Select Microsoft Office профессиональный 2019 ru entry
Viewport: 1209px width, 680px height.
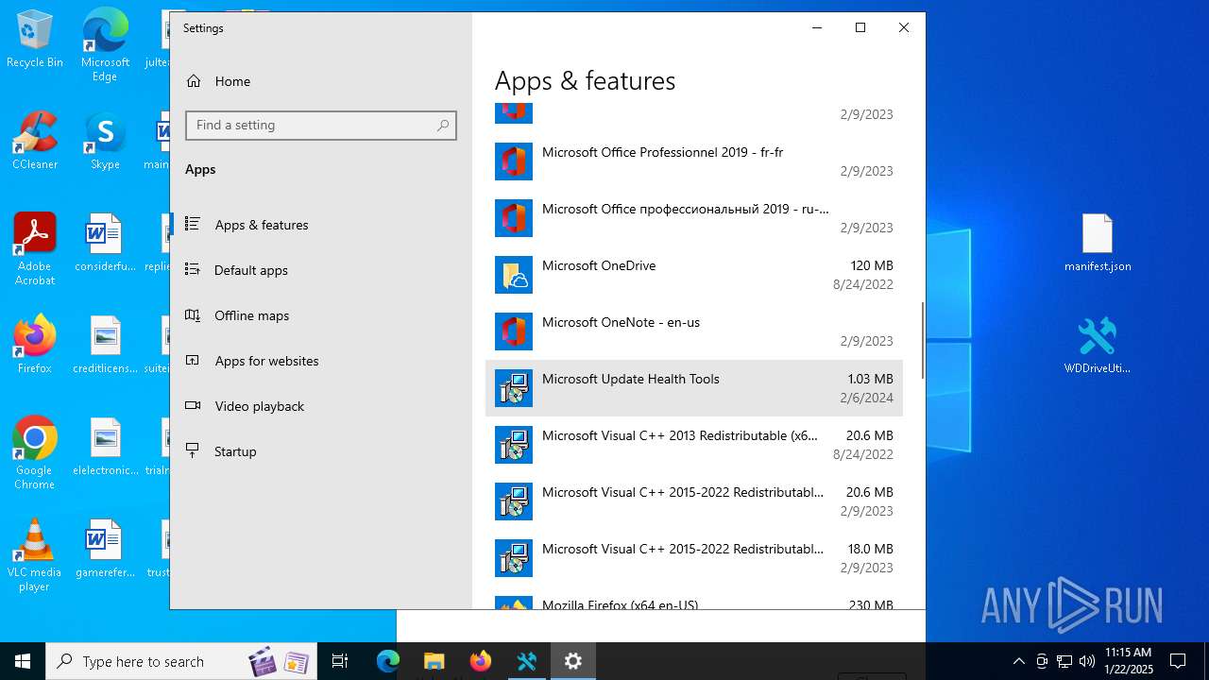pos(694,218)
